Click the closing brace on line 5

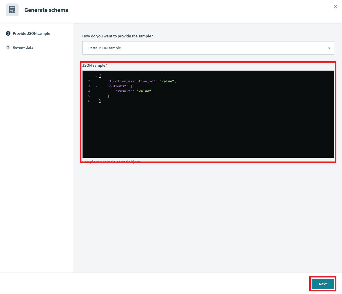[108, 96]
